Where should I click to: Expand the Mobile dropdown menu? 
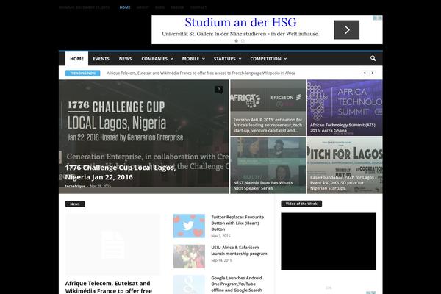point(193,59)
